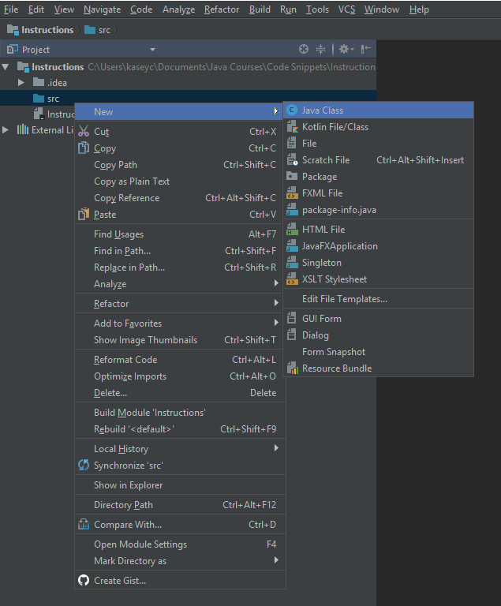Select Delete... in context menu

[180, 393]
